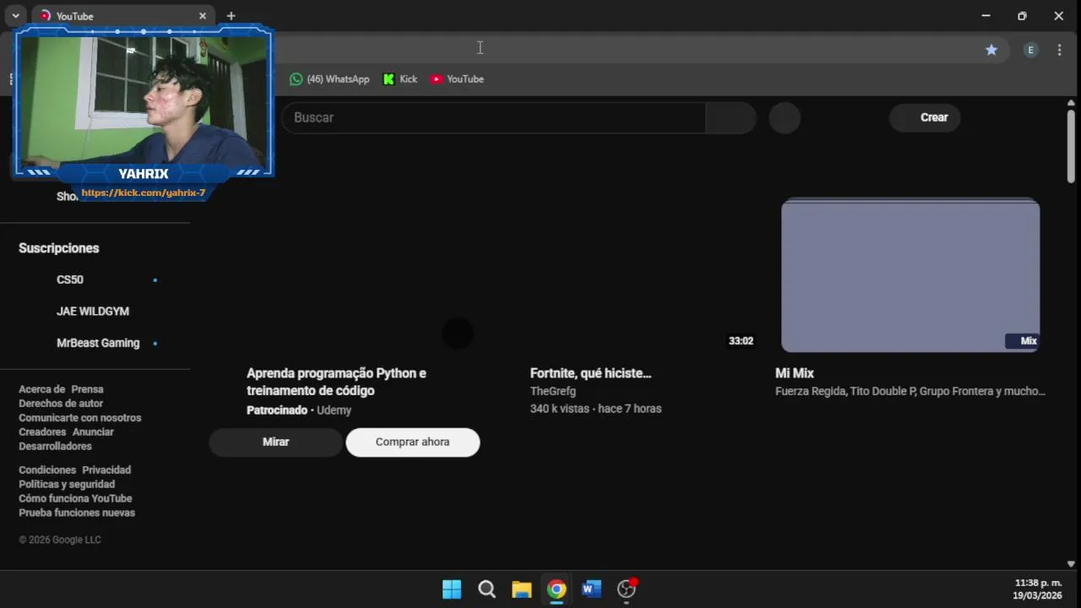This screenshot has height=608, width=1081.
Task: Open Word from the taskbar
Action: click(591, 589)
